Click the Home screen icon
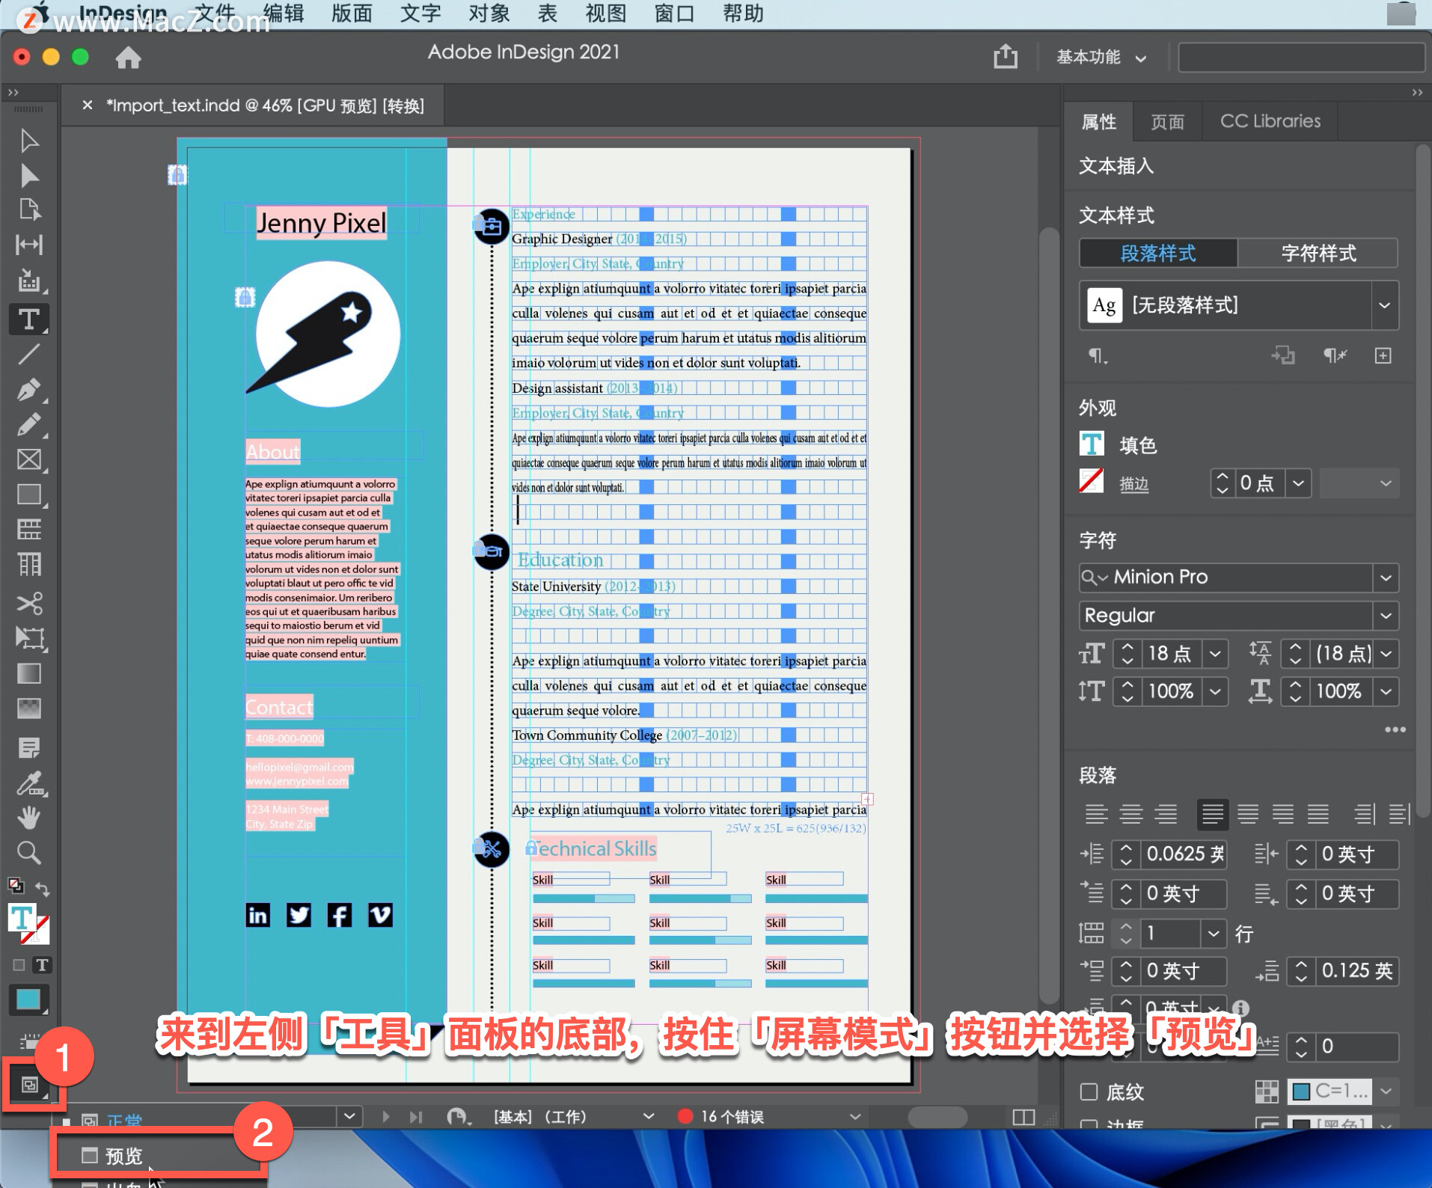The height and width of the screenshot is (1188, 1432). click(128, 58)
